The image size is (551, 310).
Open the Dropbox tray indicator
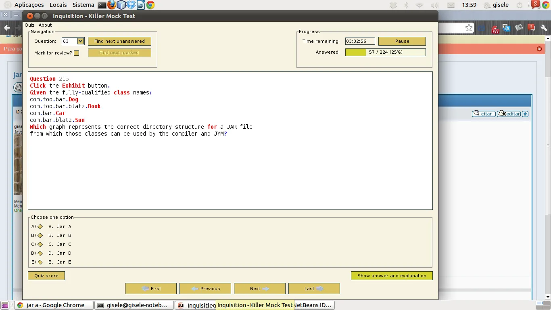(x=393, y=5)
